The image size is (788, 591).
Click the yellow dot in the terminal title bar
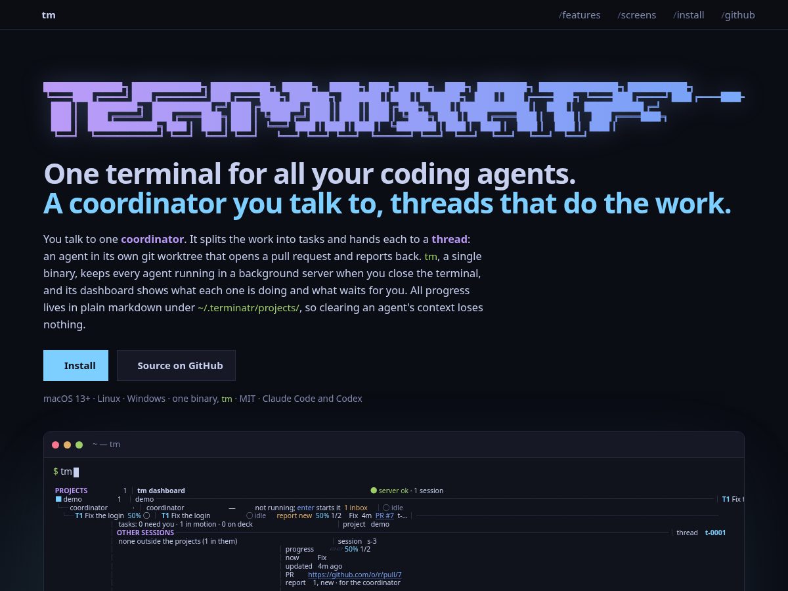click(x=68, y=445)
